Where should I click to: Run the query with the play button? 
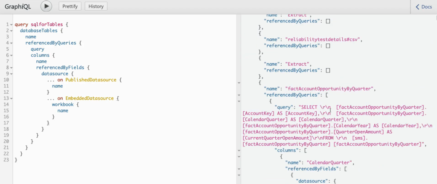coord(46,6)
